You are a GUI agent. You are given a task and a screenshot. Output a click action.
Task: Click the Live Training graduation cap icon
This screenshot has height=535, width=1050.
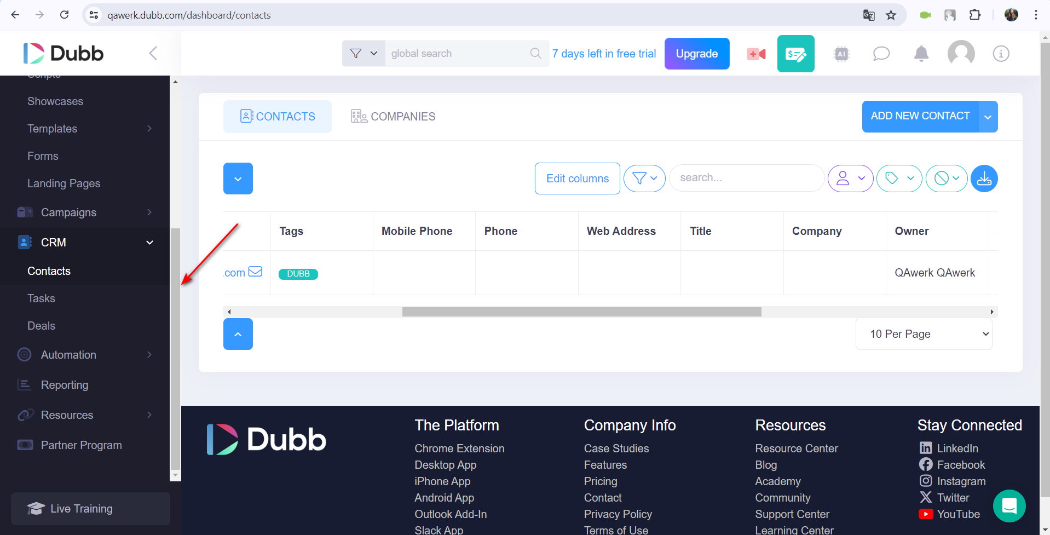36,509
